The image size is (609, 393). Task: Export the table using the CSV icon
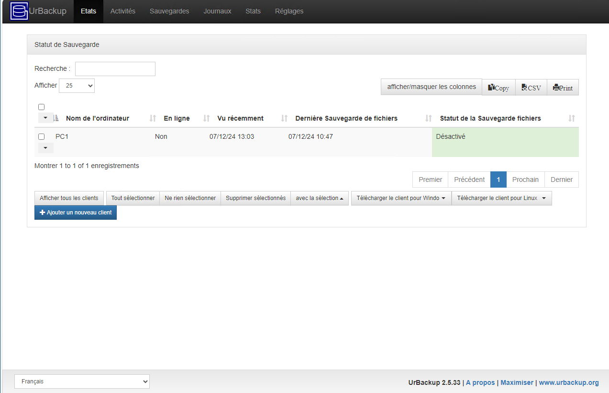point(531,88)
